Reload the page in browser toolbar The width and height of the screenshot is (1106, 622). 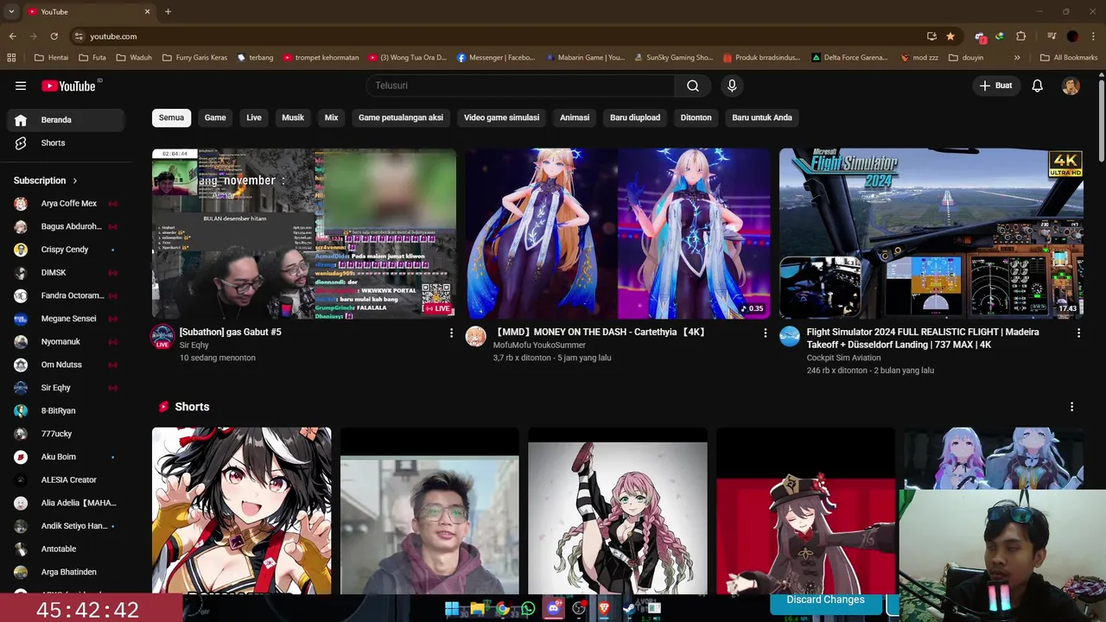coord(54,36)
